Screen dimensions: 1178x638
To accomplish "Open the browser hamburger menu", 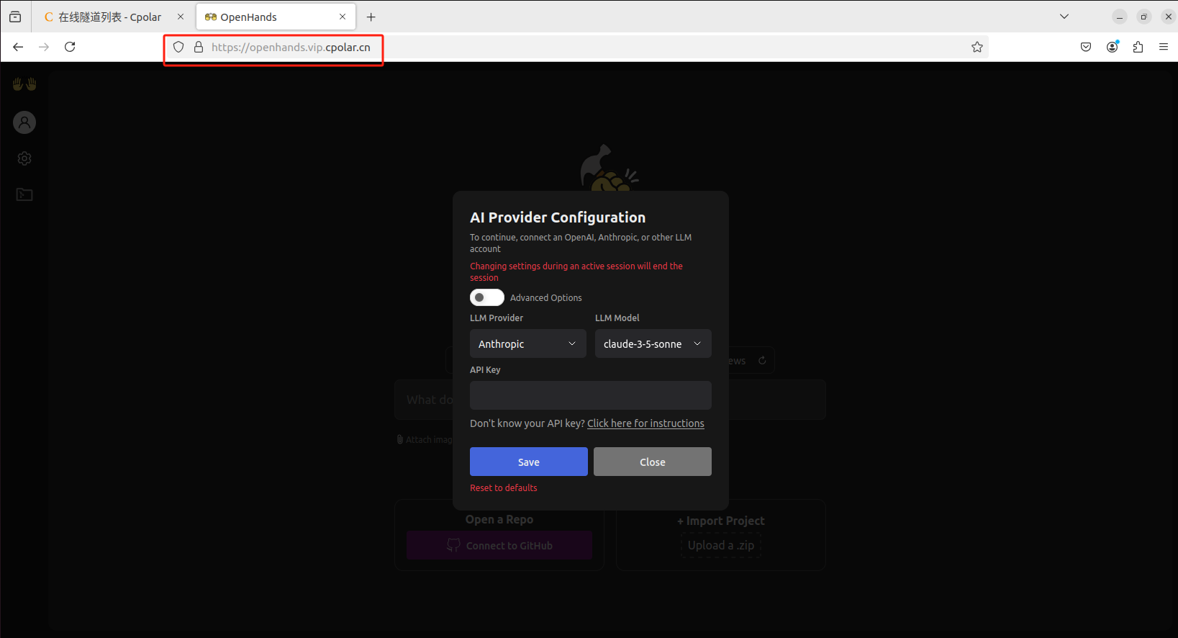I will click(1164, 47).
